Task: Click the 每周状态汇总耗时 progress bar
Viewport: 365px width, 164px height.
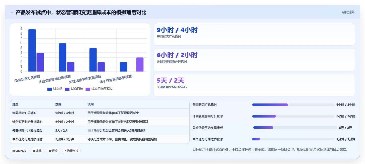Action: click(293, 105)
